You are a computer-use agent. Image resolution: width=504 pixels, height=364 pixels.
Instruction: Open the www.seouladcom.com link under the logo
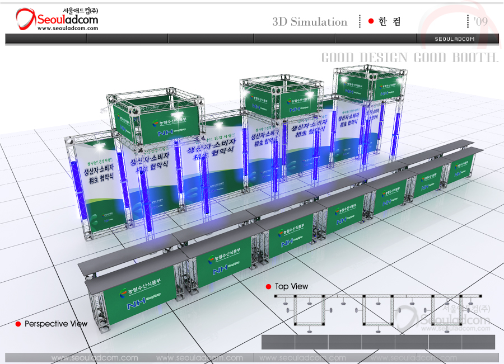(68, 29)
